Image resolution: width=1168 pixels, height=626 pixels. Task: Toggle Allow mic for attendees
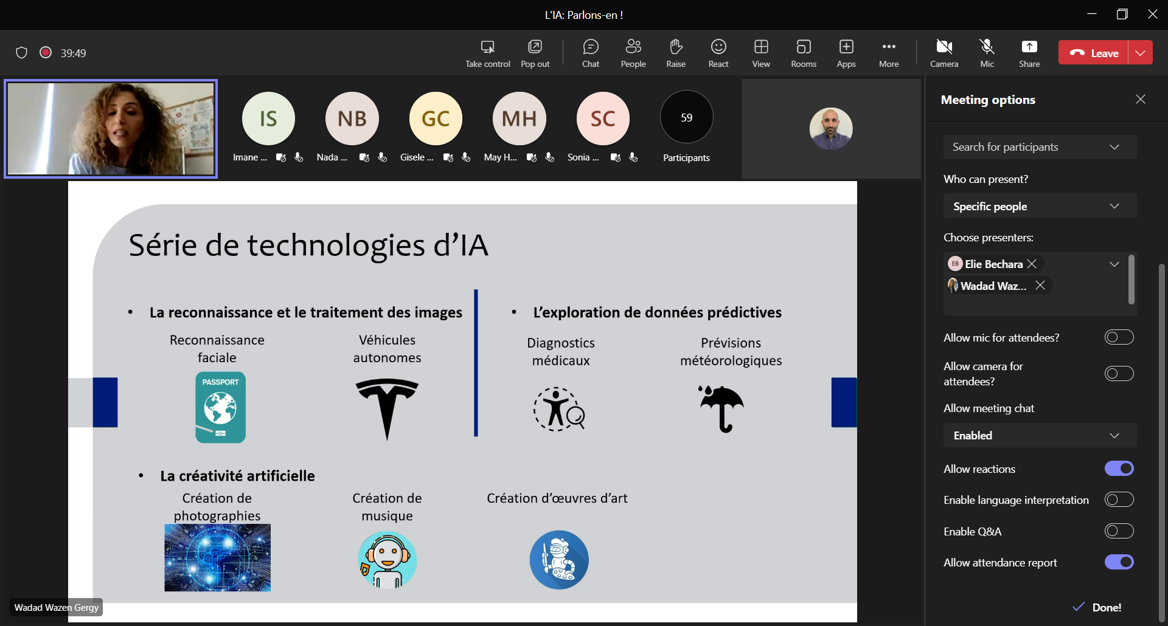[1119, 337]
